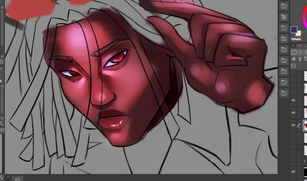Click the curved return-arrow icon beside the palette menu
Screen dimensions: 307x181
300,46
